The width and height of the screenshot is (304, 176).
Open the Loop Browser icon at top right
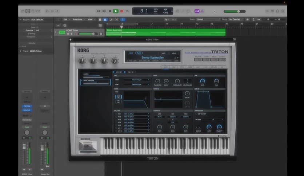coord(277,11)
